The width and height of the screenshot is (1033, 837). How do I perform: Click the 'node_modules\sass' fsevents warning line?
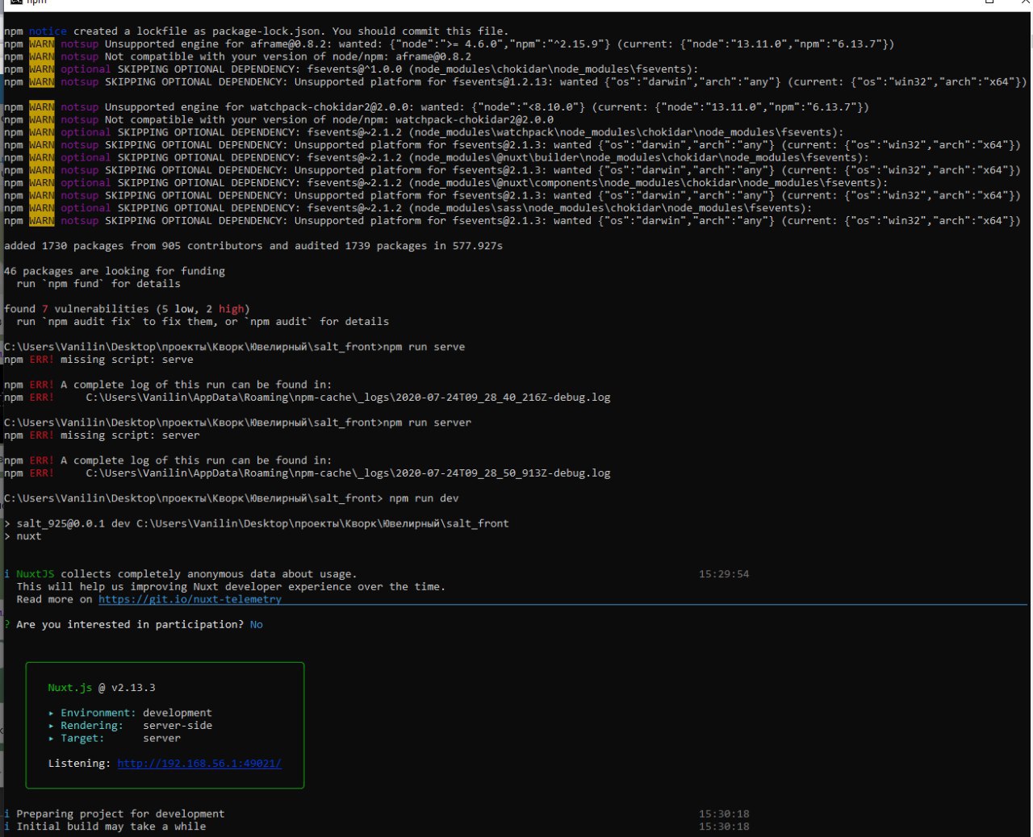point(408,208)
